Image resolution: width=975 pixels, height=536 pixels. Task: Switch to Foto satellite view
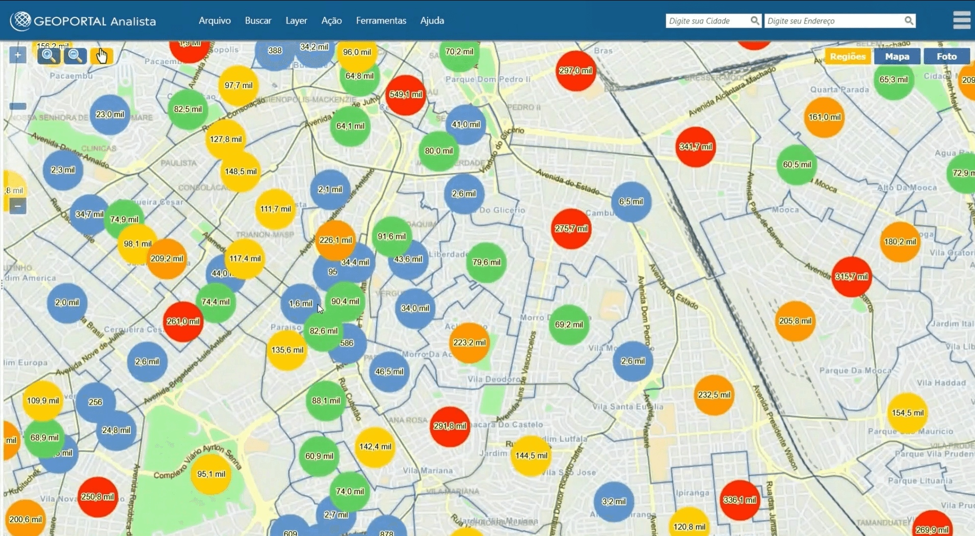(946, 57)
